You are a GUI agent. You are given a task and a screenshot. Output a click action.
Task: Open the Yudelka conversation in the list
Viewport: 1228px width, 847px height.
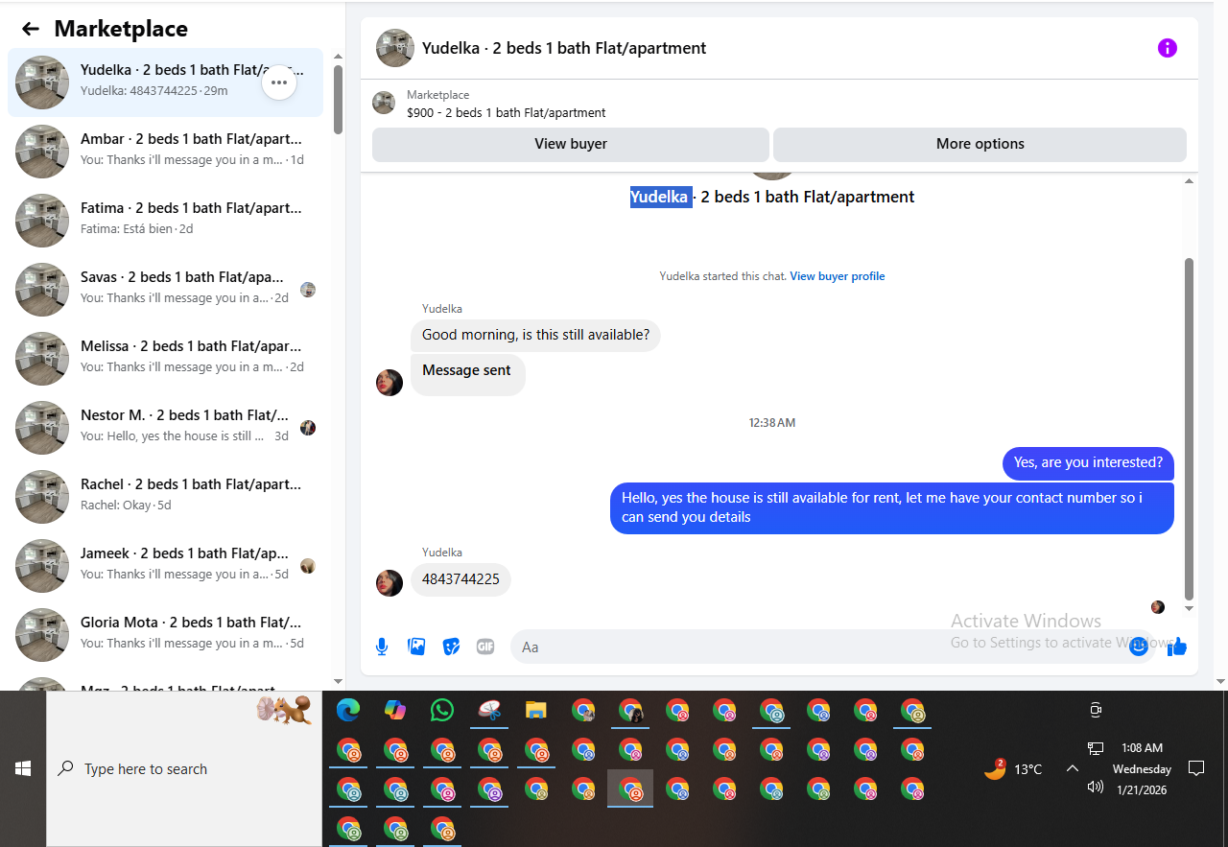point(165,82)
